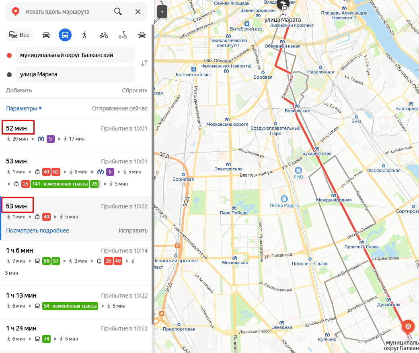Select taxi route mode icon

pos(142,35)
